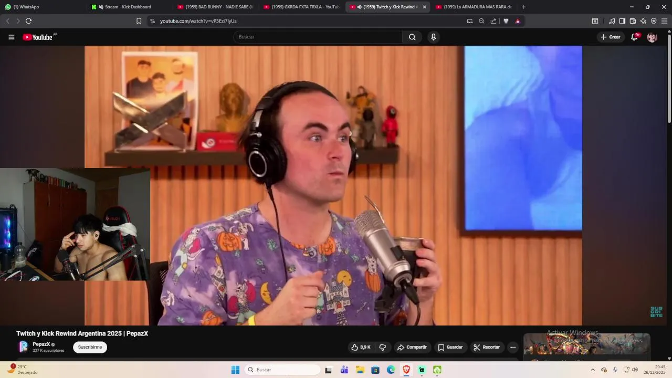Open the browser main hamburger menu

click(x=664, y=21)
